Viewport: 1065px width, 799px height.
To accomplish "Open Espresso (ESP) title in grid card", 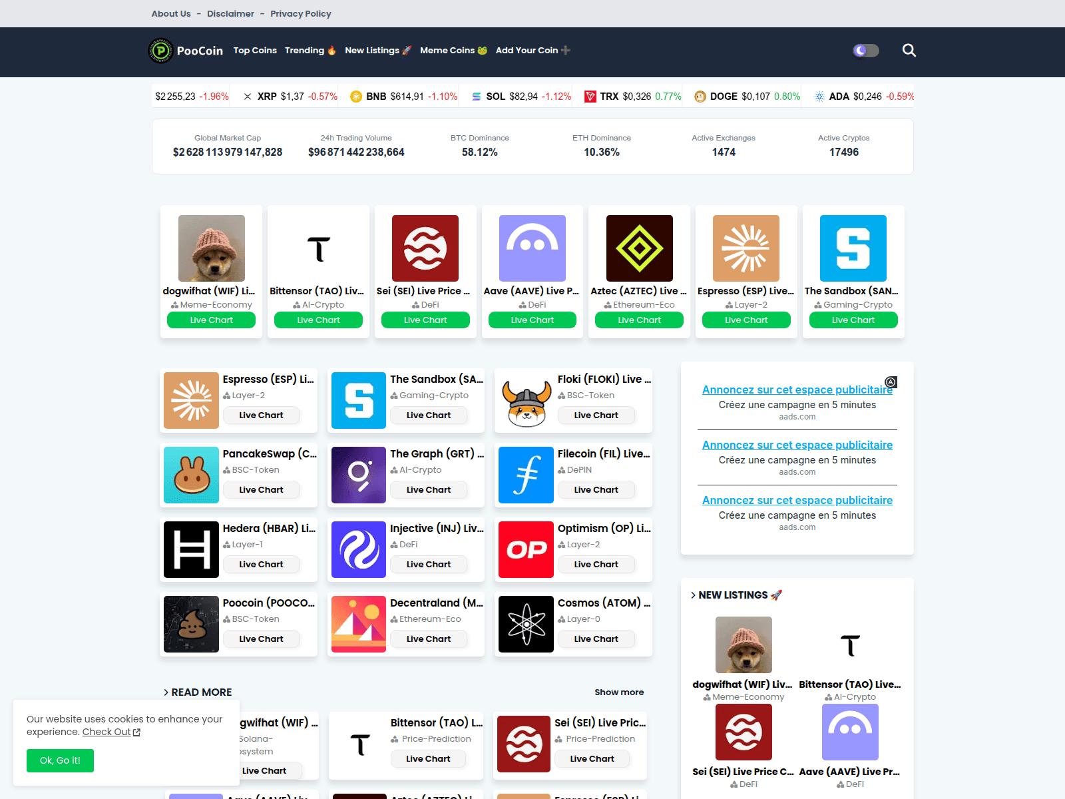I will (x=268, y=379).
